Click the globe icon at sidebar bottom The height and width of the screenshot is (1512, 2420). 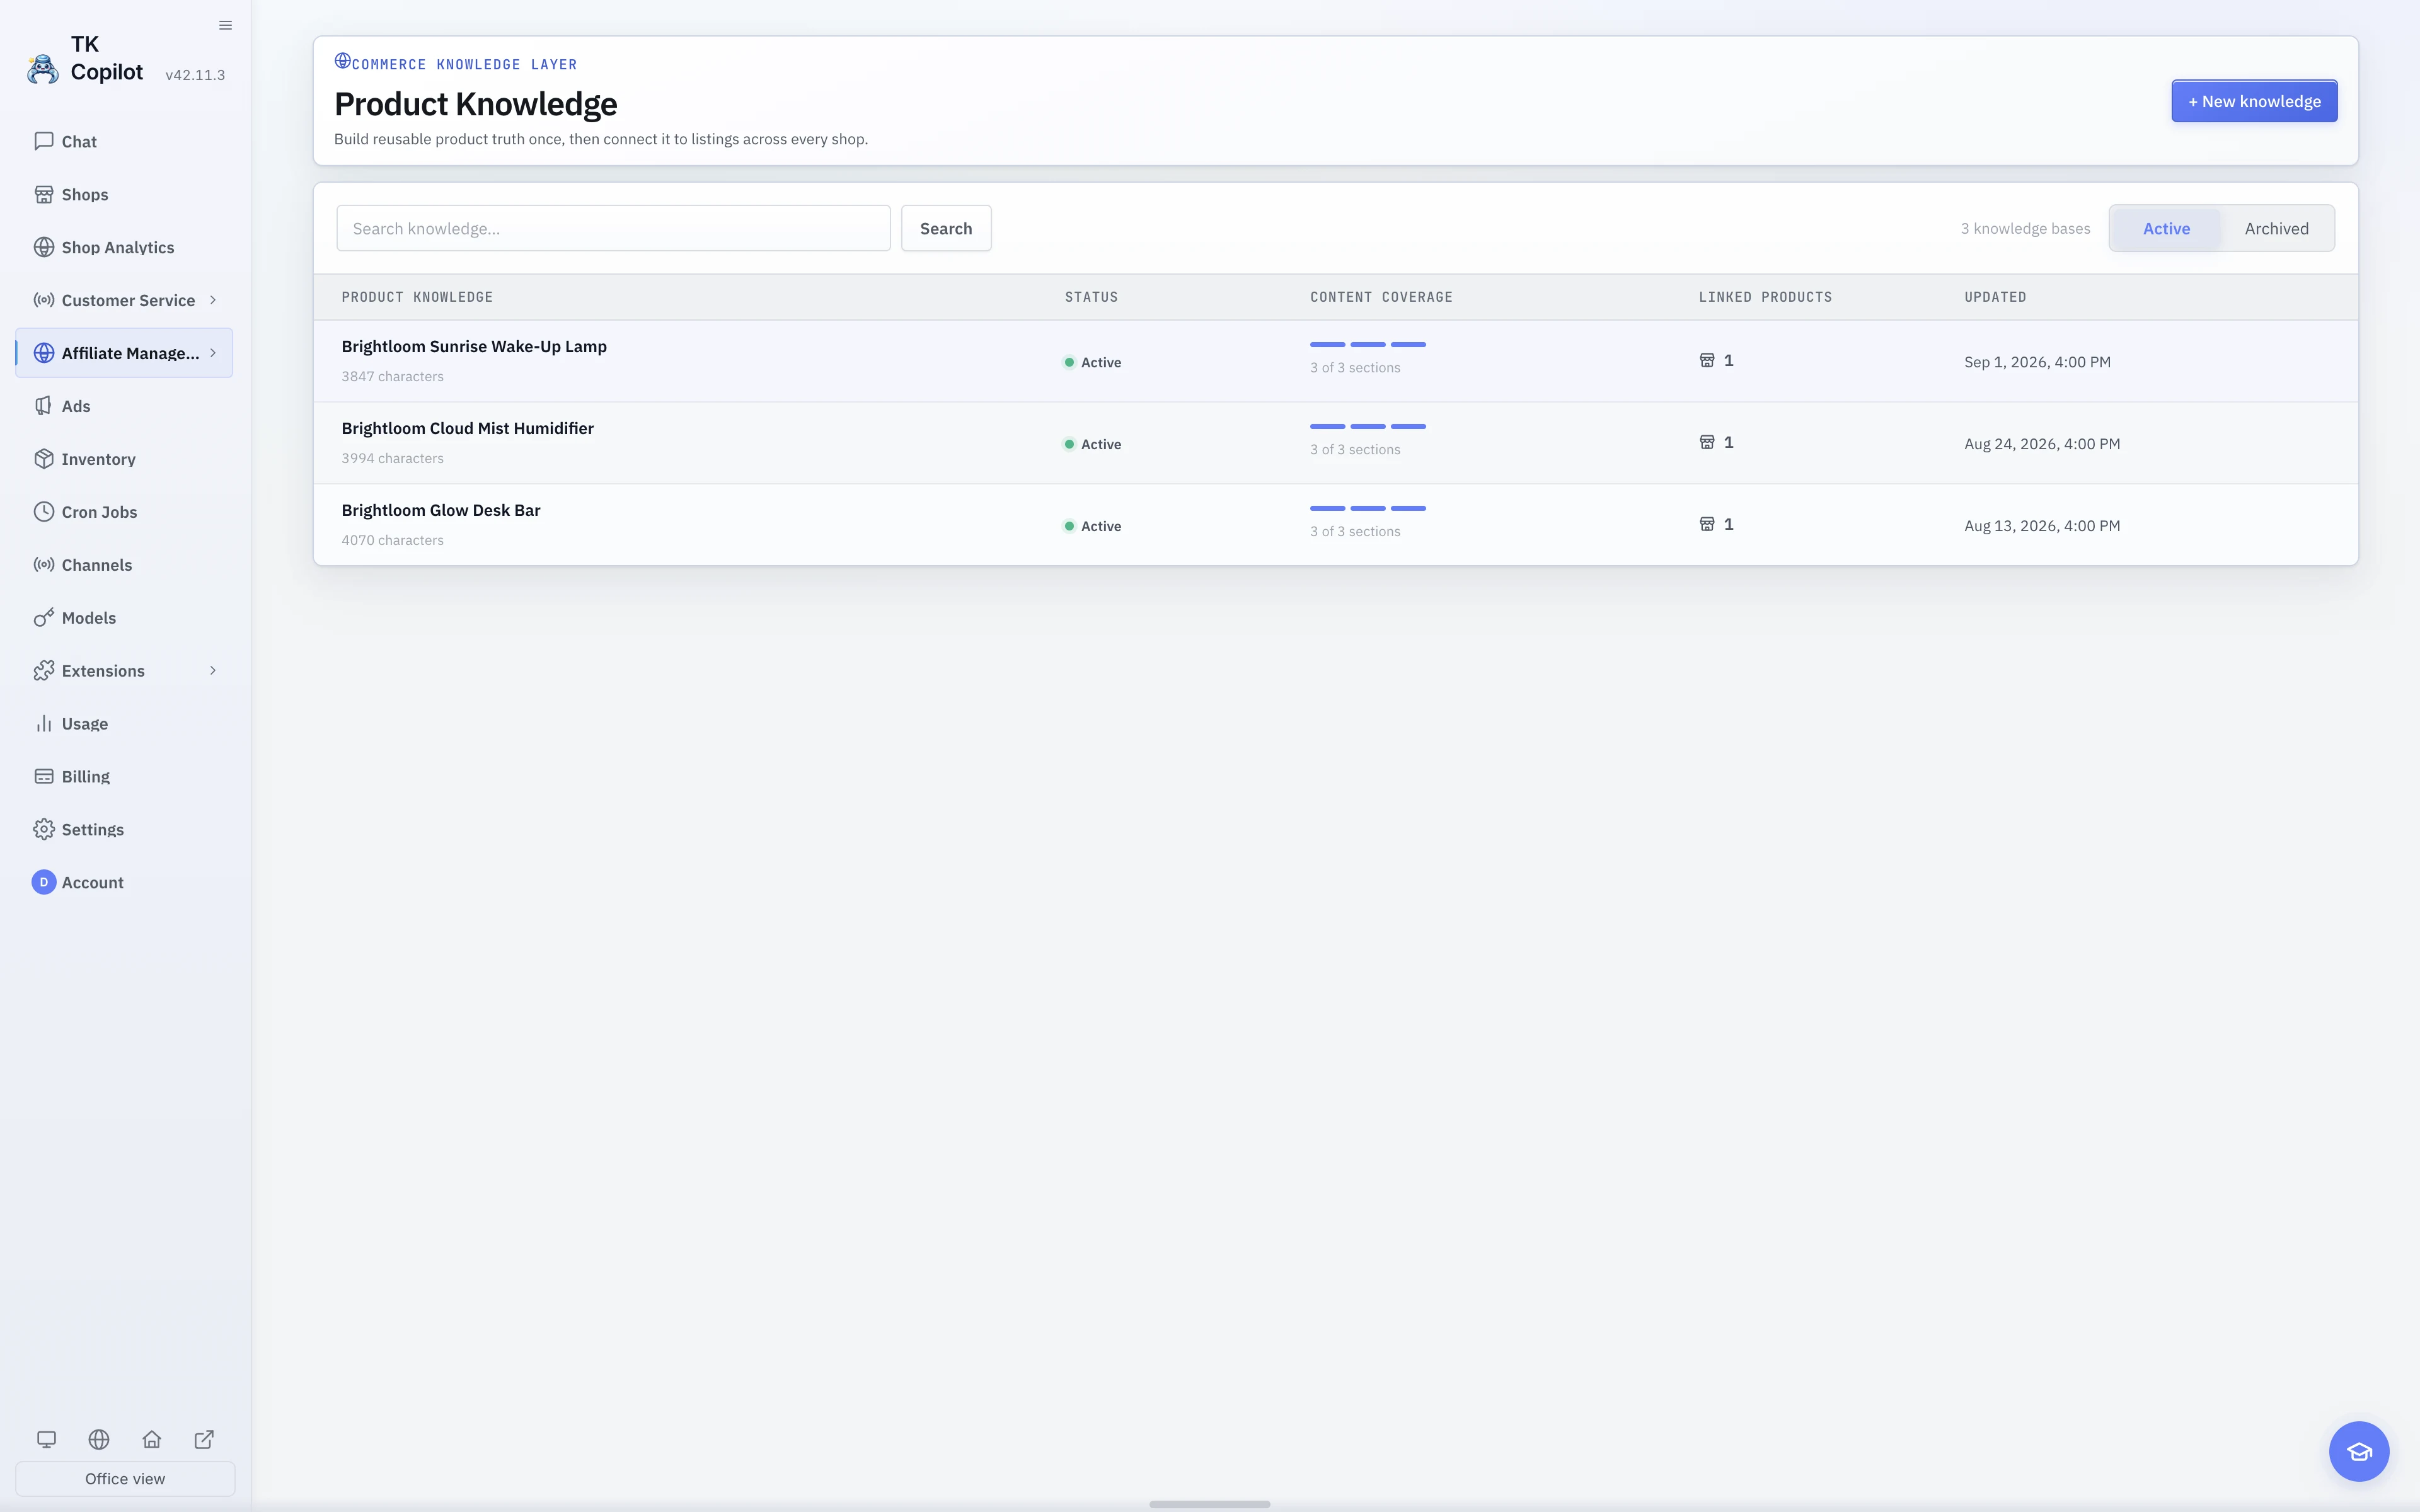[x=99, y=1439]
